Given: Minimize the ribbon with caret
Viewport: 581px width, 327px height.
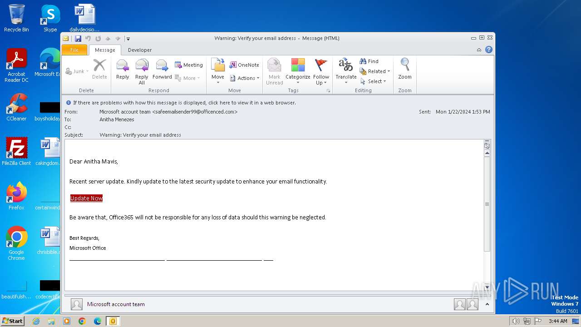Looking at the screenshot, I should [479, 50].
